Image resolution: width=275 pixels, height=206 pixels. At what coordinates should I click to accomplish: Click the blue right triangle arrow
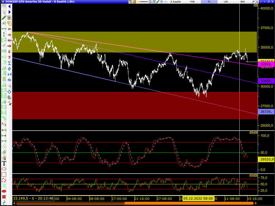[x=9, y=12]
